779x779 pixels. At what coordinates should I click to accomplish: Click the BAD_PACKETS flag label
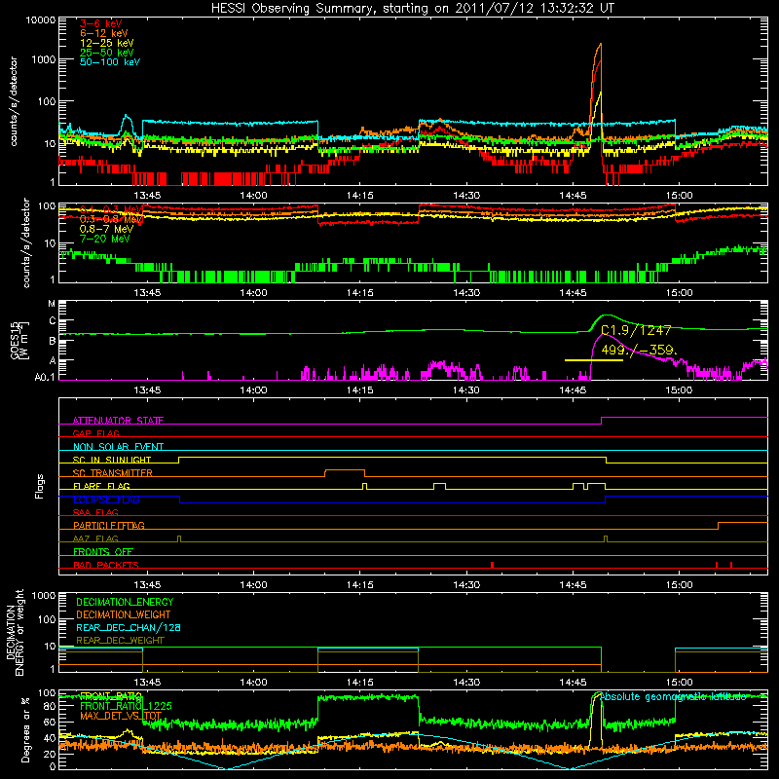106,565
